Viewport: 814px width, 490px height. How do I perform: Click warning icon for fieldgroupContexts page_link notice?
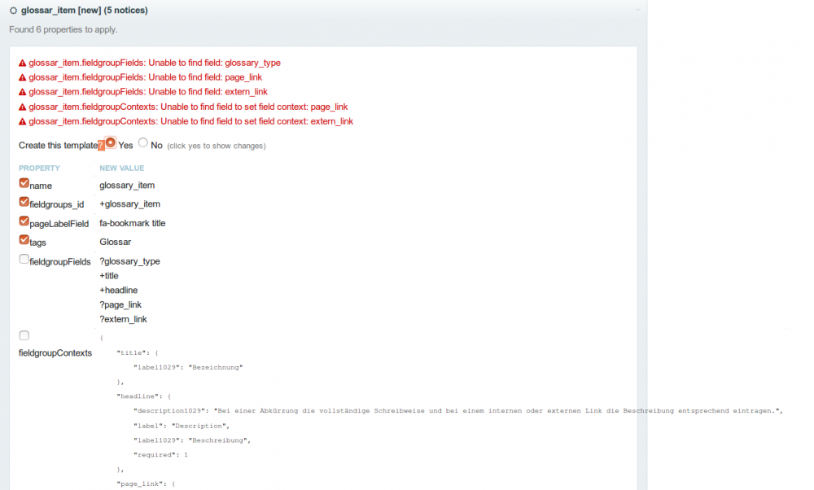coord(23,107)
